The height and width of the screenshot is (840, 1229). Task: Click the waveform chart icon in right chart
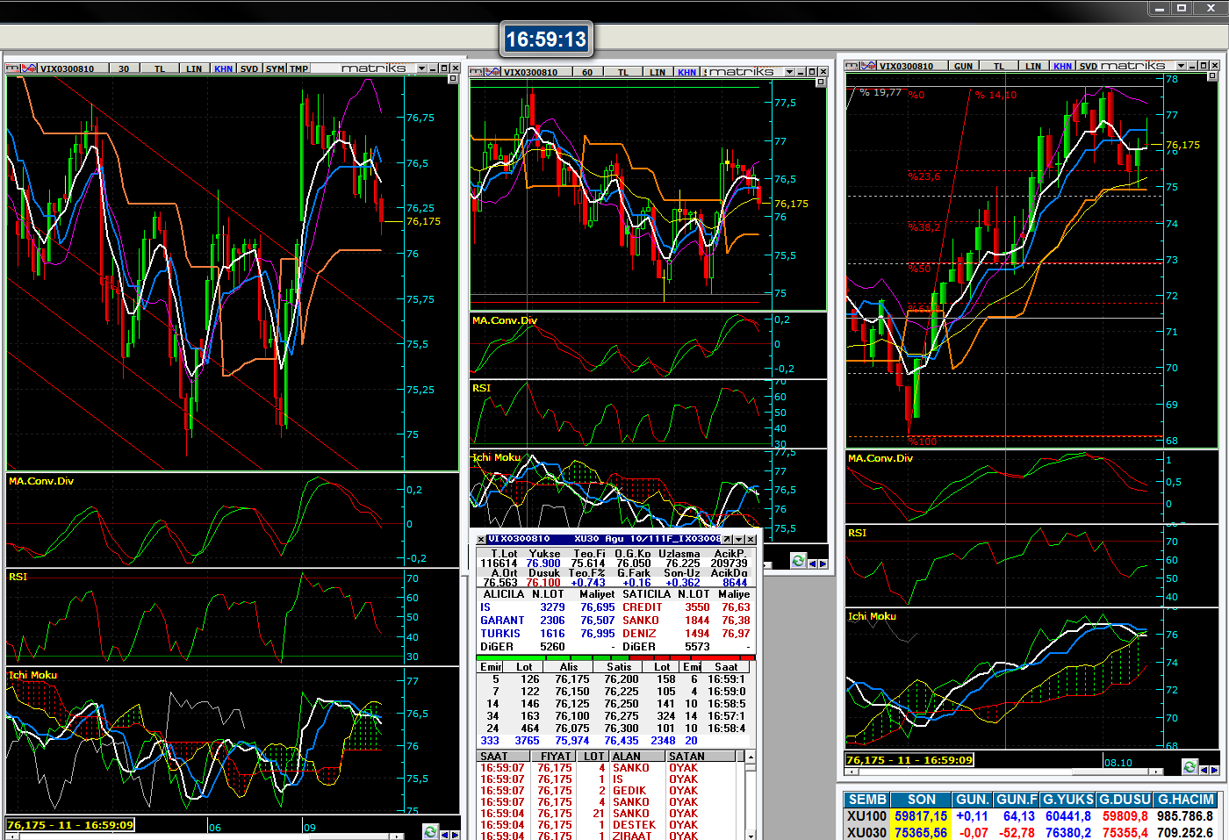[x=868, y=66]
